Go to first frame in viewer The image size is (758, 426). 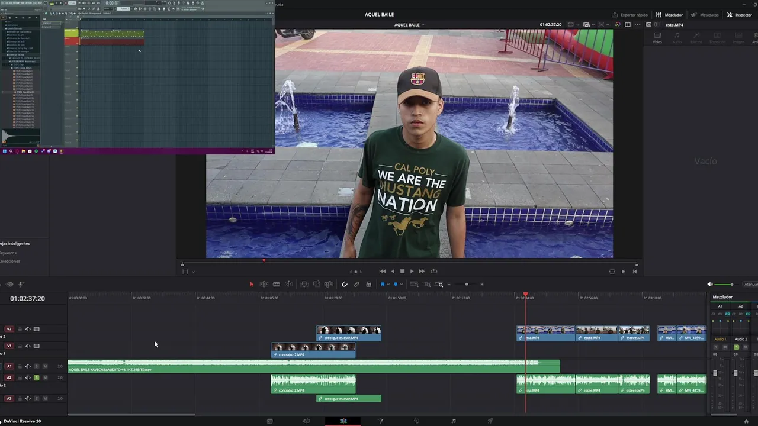383,272
